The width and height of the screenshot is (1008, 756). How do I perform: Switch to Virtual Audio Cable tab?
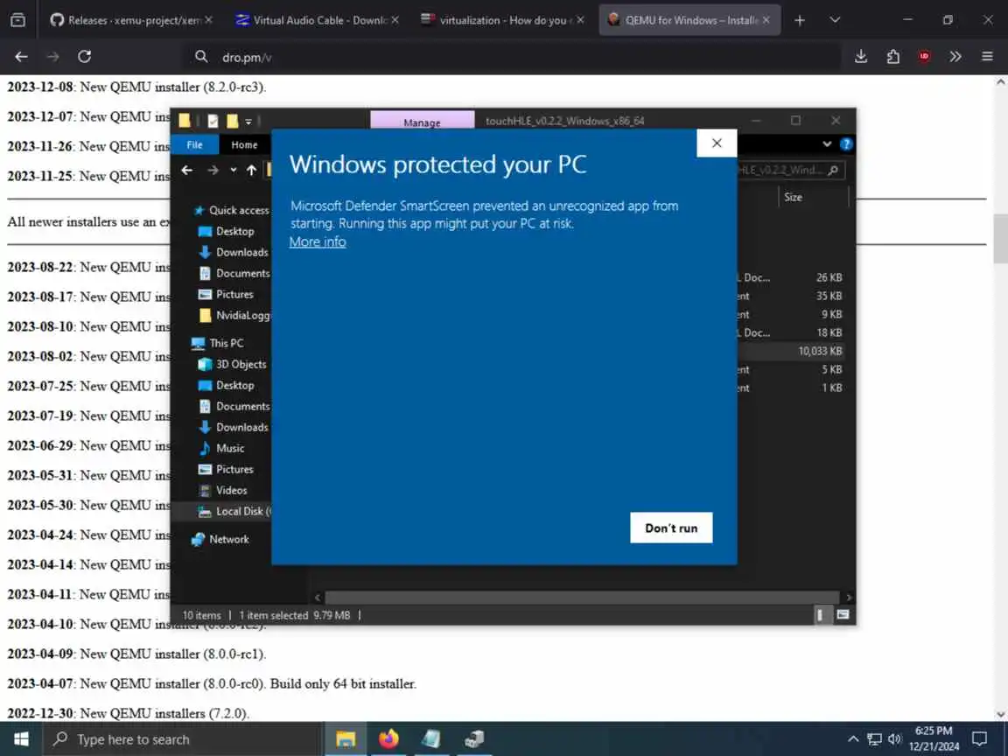pos(316,21)
